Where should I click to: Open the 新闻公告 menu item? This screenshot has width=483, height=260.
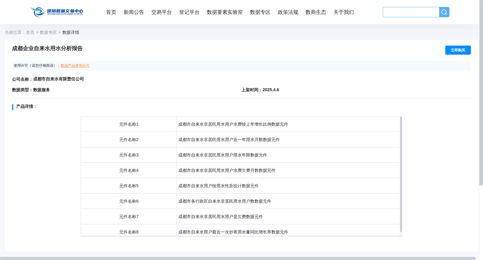pos(134,12)
